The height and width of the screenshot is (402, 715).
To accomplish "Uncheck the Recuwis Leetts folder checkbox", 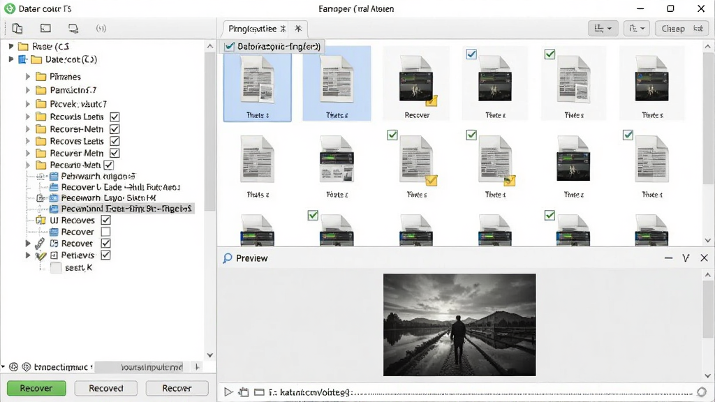I will click(115, 117).
